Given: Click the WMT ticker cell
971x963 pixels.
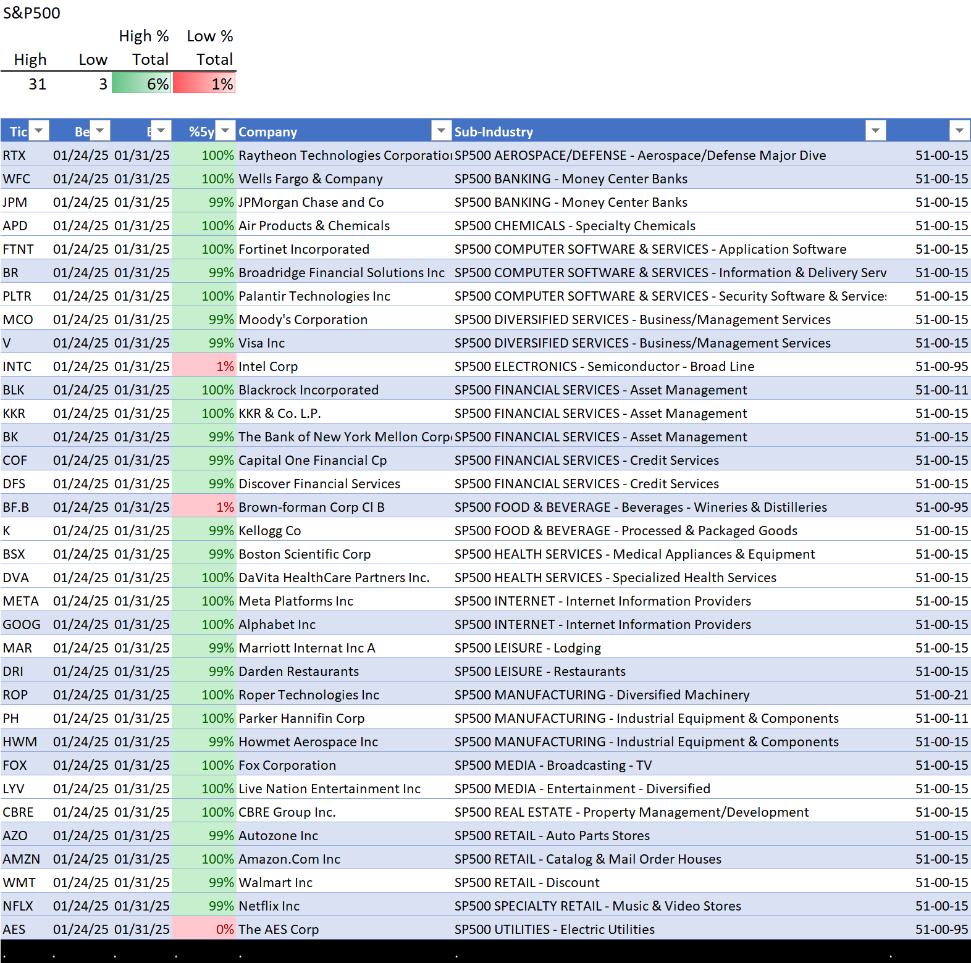Looking at the screenshot, I should (x=25, y=882).
